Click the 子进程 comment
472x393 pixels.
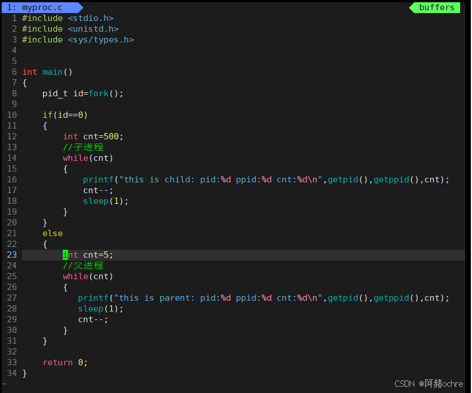point(83,147)
